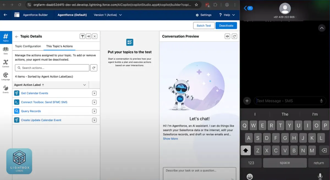330x180 pixels.
Task: Open the browser extensions puzzle icon
Action: [216, 5]
